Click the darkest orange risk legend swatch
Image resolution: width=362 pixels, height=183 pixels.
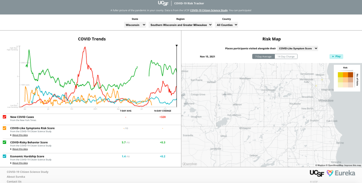[x=350, y=75]
